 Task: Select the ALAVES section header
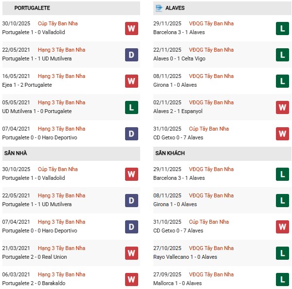175,8
